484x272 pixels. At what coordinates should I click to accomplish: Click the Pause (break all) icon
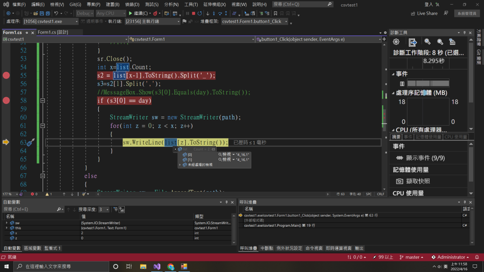pyautogui.click(x=187, y=14)
